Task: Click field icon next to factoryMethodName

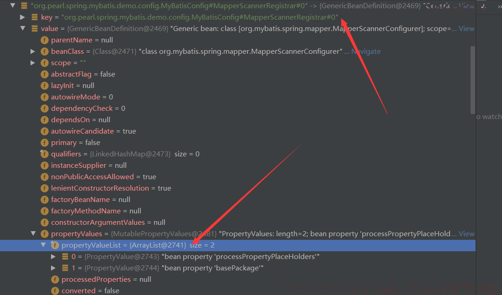Action: pos(45,211)
